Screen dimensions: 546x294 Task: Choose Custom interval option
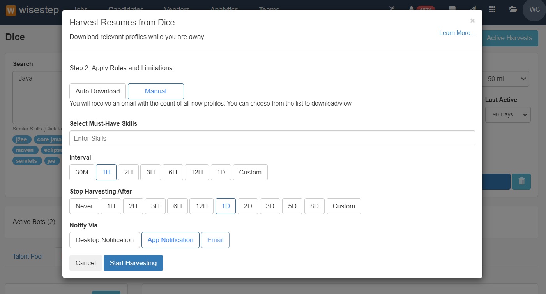pyautogui.click(x=250, y=172)
